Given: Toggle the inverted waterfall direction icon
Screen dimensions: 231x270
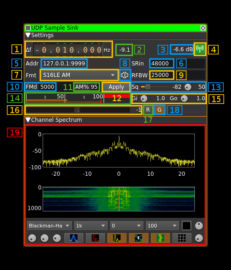Looking at the screenshot, I should click(138, 238).
